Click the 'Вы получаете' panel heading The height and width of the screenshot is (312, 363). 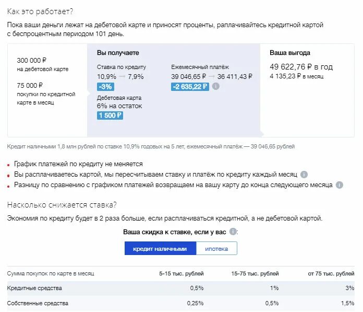[118, 53]
